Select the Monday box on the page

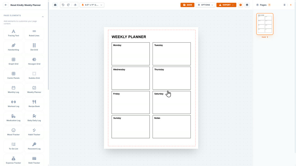coord(131,54)
